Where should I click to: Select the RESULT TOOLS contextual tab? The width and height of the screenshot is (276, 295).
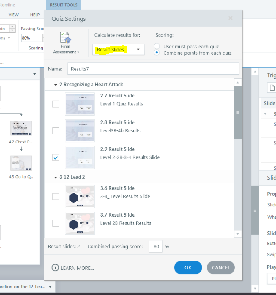click(63, 5)
